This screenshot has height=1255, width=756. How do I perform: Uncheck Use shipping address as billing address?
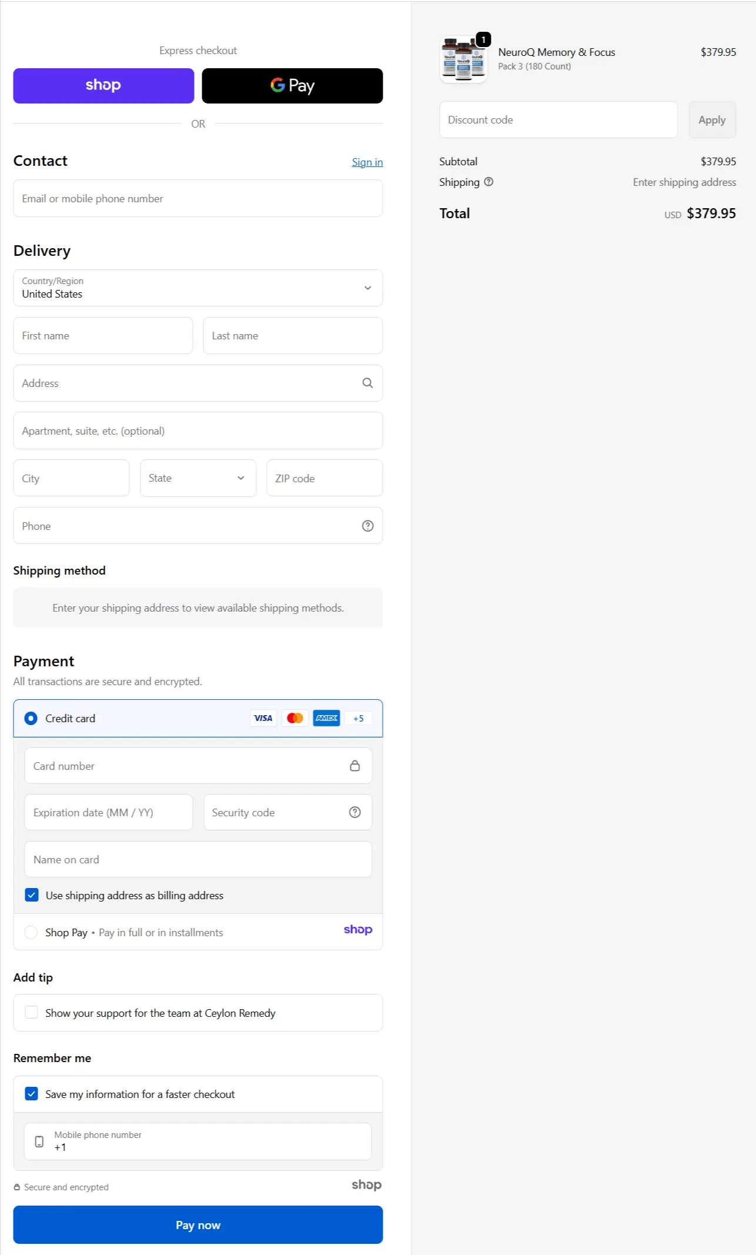[32, 895]
